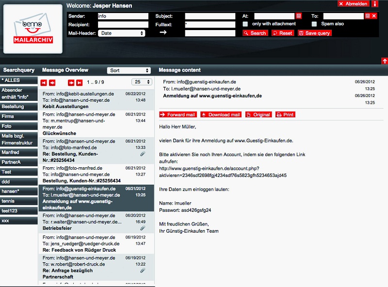Viewport: 388px width, 287px height.
Task: Click the Searchquery header
Action: 19,70
